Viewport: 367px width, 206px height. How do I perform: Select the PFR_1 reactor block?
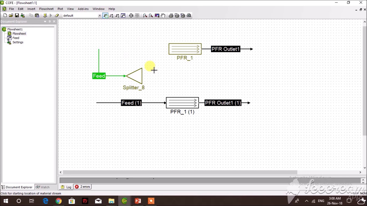click(x=185, y=49)
